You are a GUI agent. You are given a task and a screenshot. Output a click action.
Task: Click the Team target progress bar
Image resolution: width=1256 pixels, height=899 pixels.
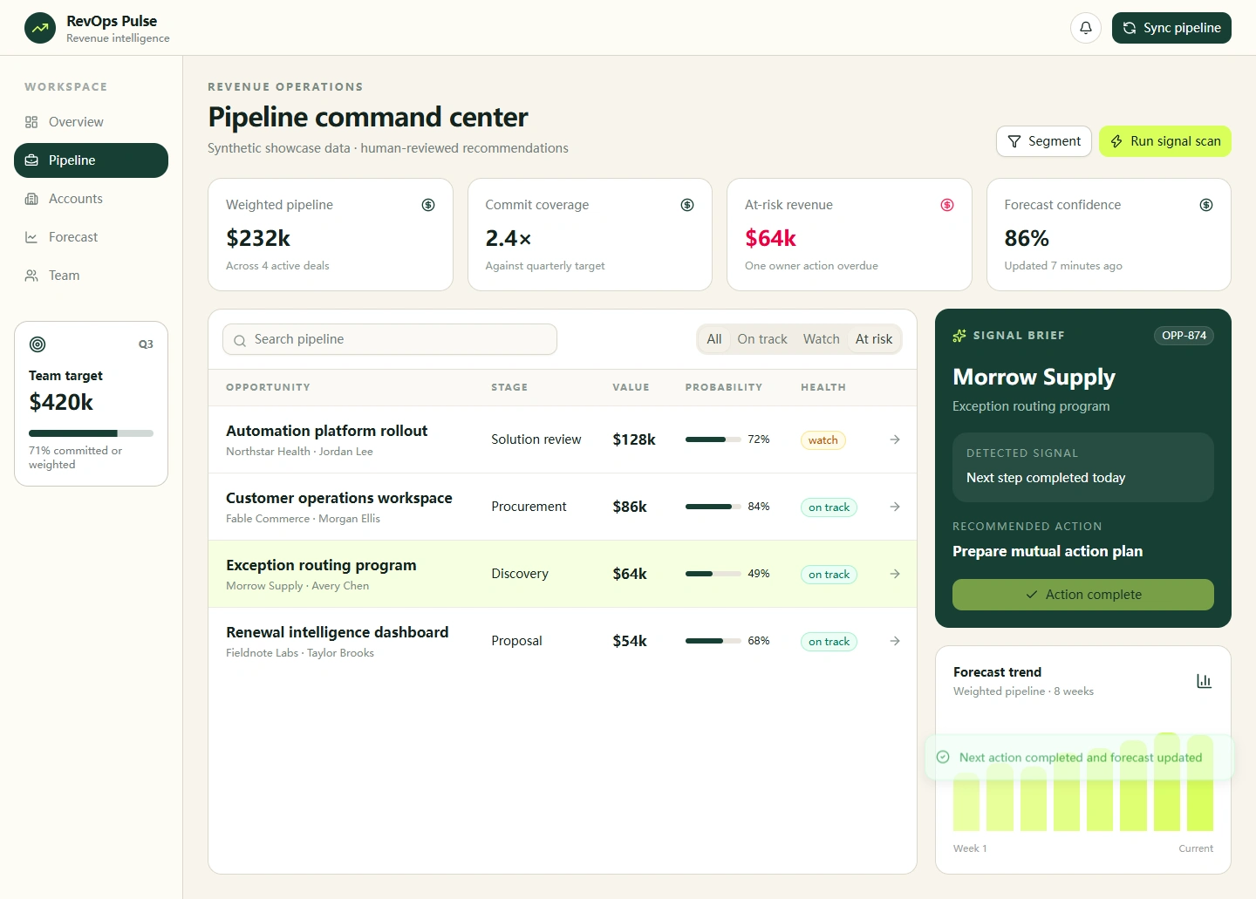point(91,433)
